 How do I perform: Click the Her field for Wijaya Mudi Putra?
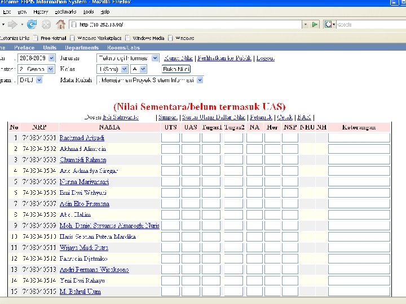[x=272, y=248]
